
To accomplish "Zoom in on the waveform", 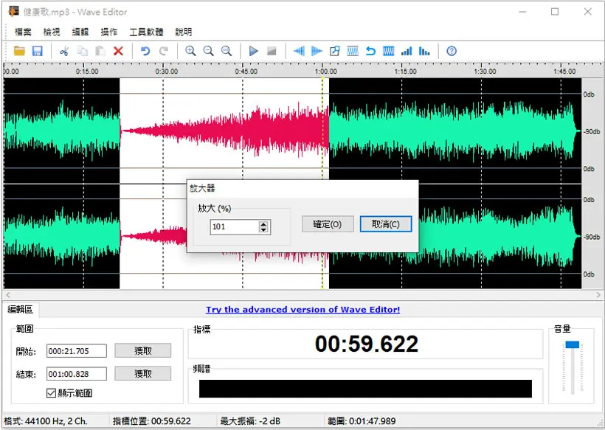I will click(190, 51).
